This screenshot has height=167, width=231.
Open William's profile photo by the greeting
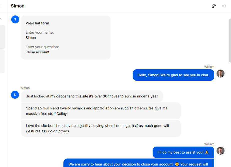point(221,74)
